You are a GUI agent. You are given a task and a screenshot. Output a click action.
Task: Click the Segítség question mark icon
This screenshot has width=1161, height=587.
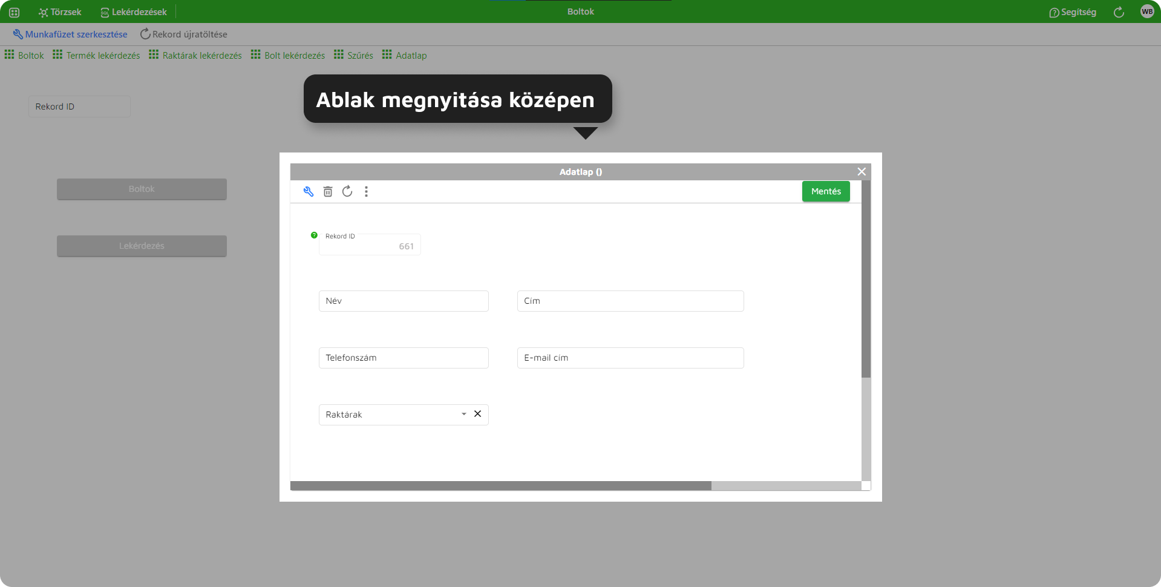click(x=1054, y=13)
